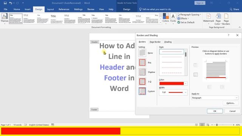This screenshot has width=242, height=136.
Task: Switch to Web Layout view icon
Action: click(x=208, y=125)
